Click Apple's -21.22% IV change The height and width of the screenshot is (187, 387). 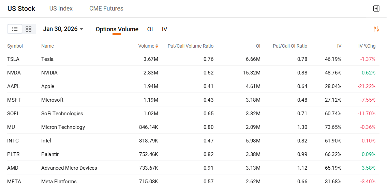coord(366,86)
